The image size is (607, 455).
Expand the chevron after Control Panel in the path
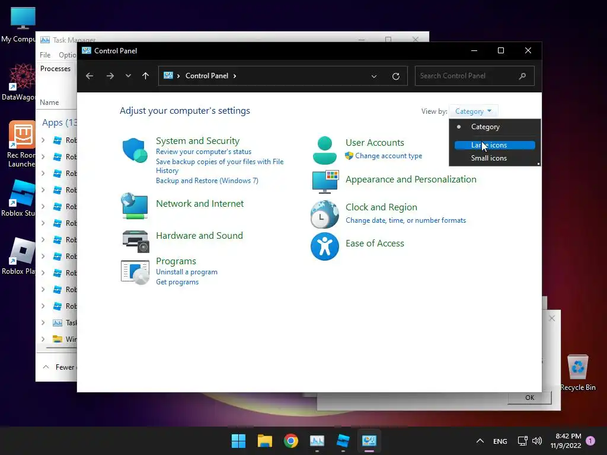[235, 76]
